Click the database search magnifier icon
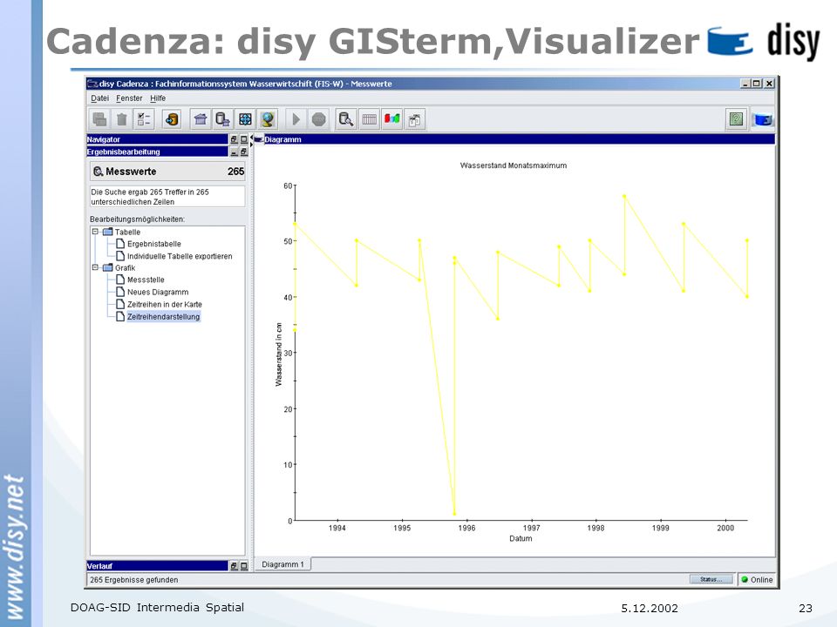The image size is (837, 627). (346, 119)
